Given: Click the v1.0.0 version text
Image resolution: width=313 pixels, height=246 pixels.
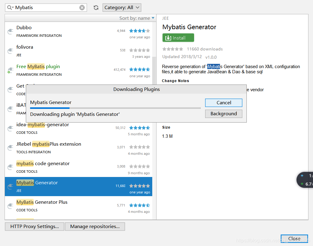Looking at the screenshot, I should [211, 57].
